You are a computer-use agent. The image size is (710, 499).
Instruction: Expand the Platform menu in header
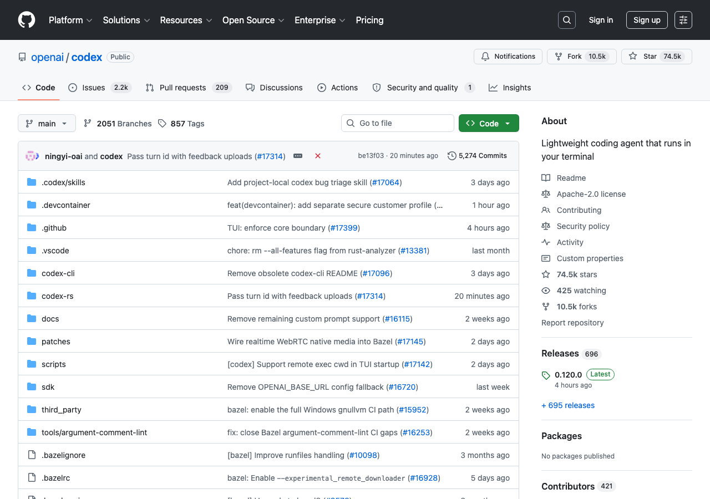click(70, 20)
